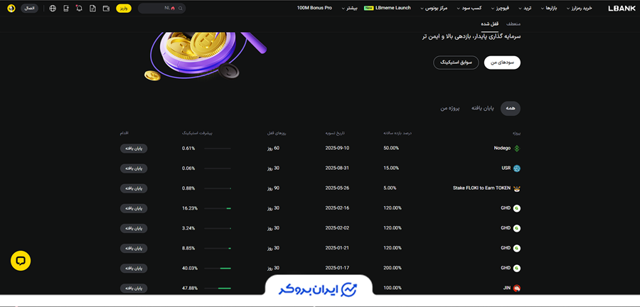Click the notifications icon with red dot
Image resolution: width=640 pixels, height=307 pixels.
[x=79, y=9]
